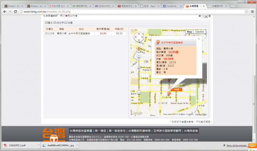Open the page number dropdown
The height and width of the screenshot is (151, 257).
pyautogui.click(x=204, y=16)
